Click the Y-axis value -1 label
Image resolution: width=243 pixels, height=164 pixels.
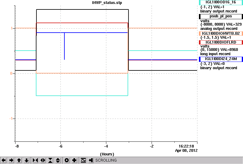pos(11,119)
